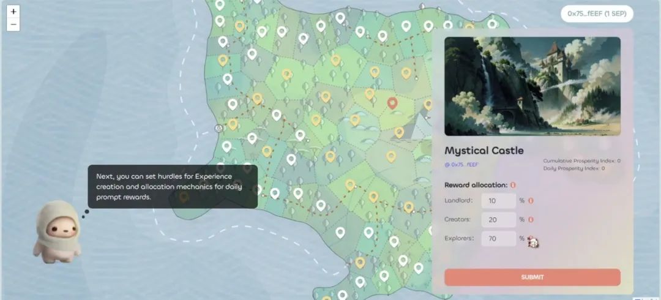Viewport: 661px width, 300px height.
Task: Open info icon next to Reward allocation
Action: (x=513, y=185)
